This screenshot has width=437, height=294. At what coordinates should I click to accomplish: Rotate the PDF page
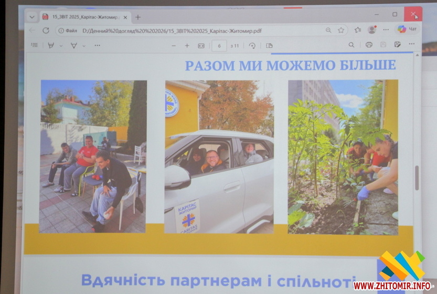click(x=252, y=46)
